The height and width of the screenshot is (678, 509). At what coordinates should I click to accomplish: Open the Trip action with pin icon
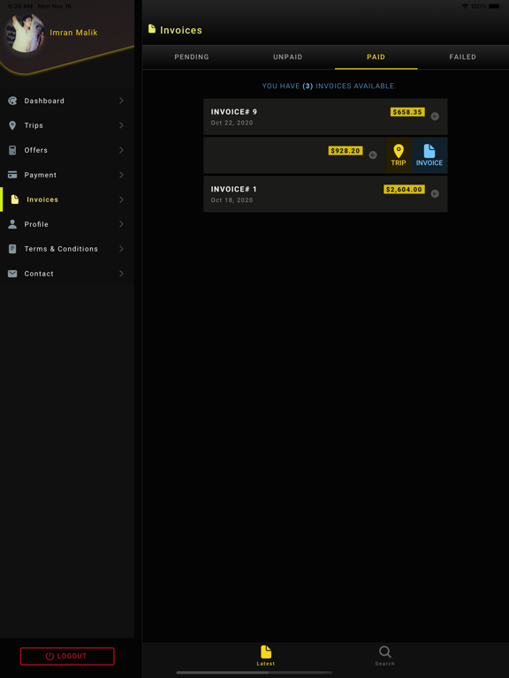coord(399,155)
